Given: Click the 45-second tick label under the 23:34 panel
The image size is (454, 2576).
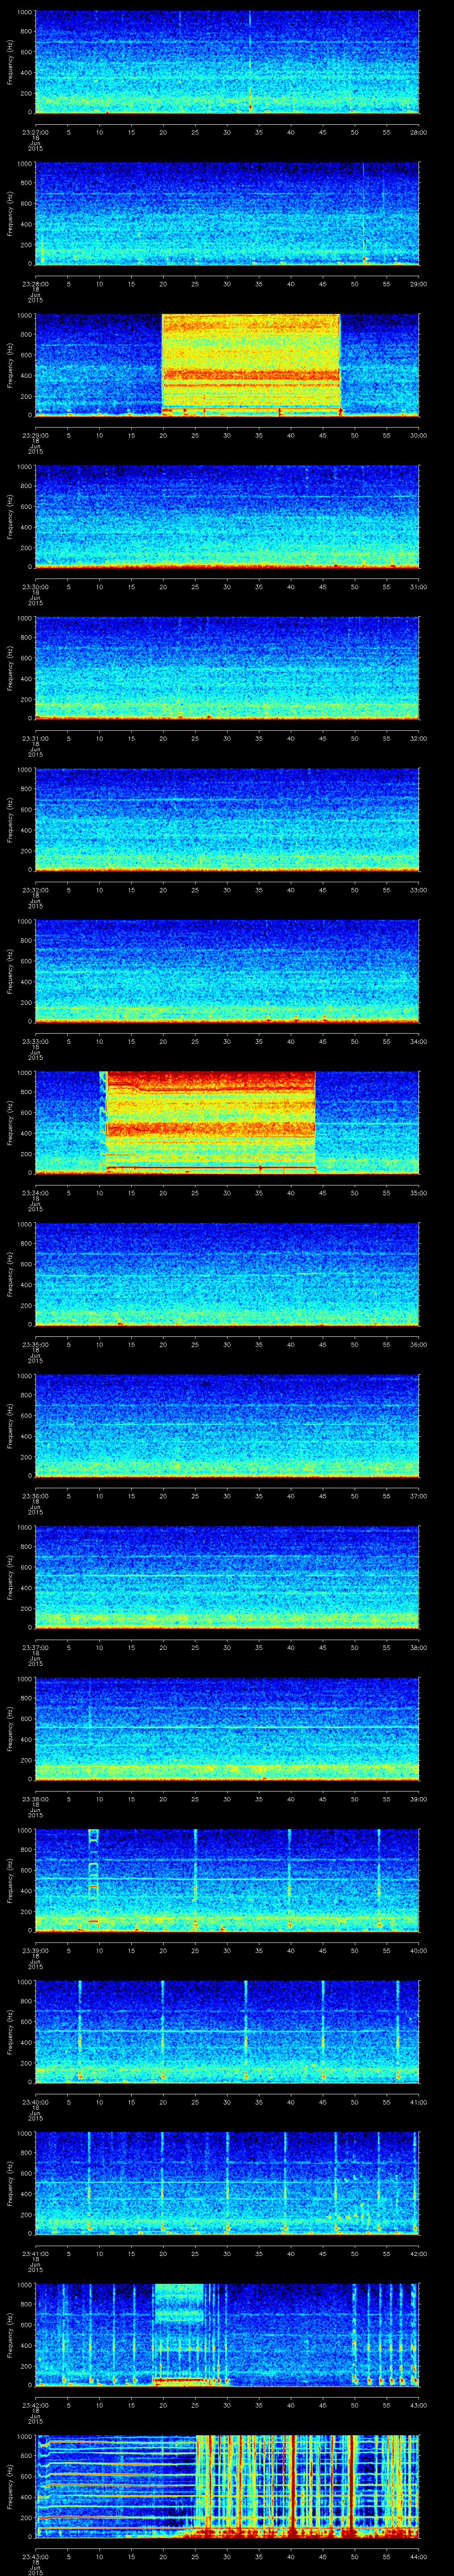Looking at the screenshot, I should [322, 1193].
